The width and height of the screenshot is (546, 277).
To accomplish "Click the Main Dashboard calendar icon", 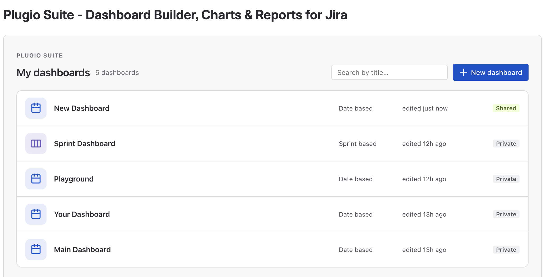I will click(x=36, y=250).
